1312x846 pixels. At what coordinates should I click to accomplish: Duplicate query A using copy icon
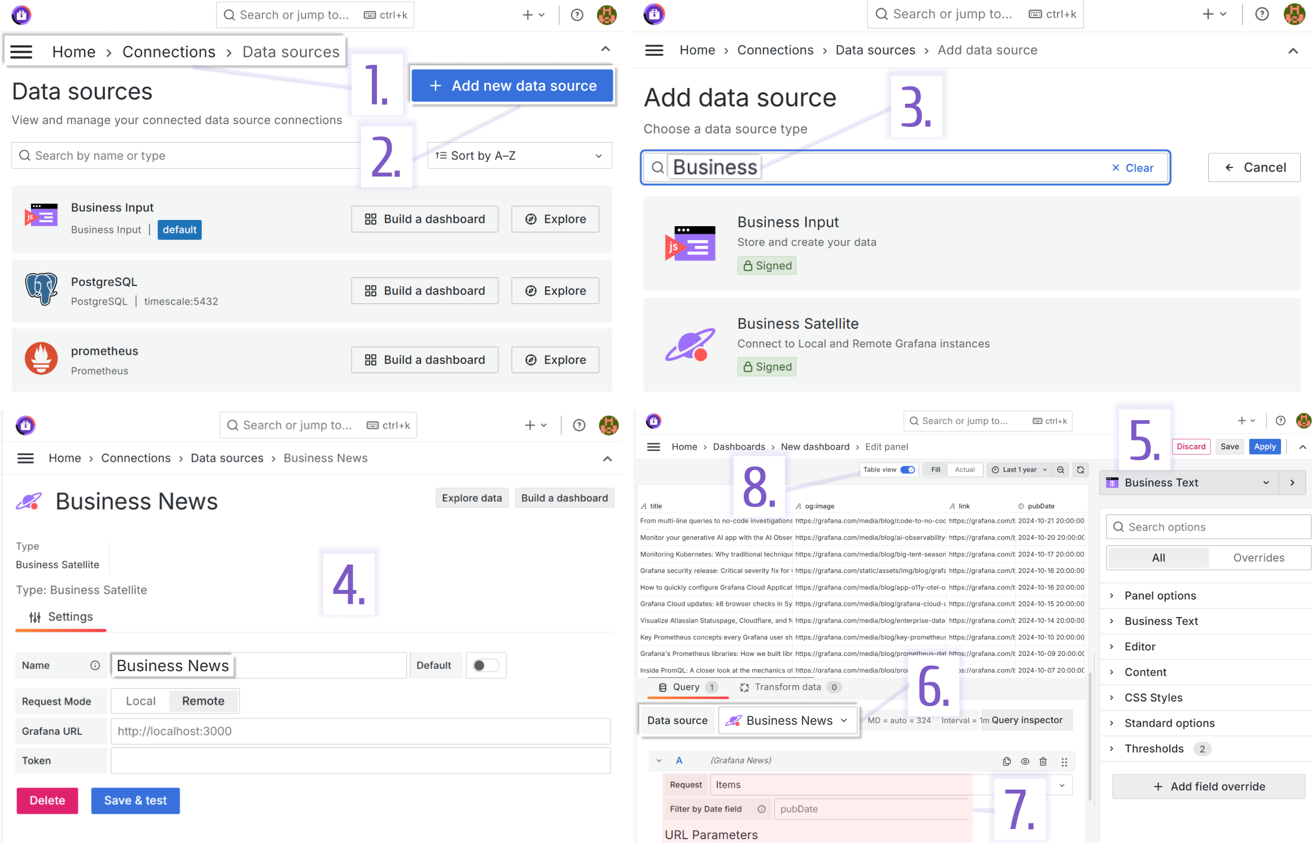(1007, 761)
